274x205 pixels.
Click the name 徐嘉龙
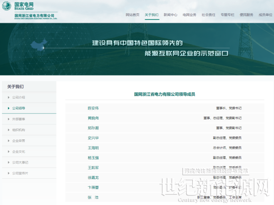click(93, 178)
